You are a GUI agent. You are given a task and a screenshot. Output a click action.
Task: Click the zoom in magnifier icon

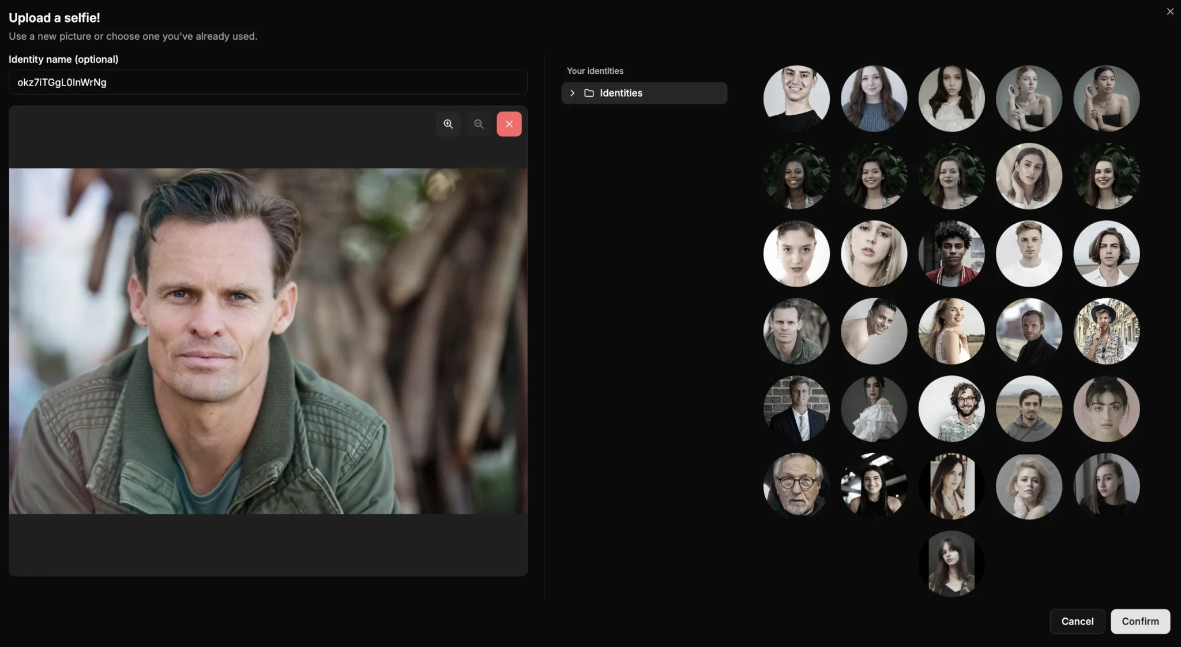[448, 124]
